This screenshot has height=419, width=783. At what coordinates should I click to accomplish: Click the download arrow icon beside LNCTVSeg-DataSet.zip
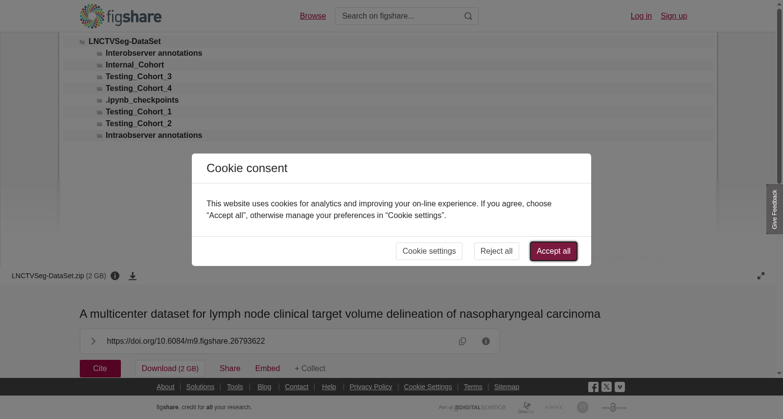133,276
